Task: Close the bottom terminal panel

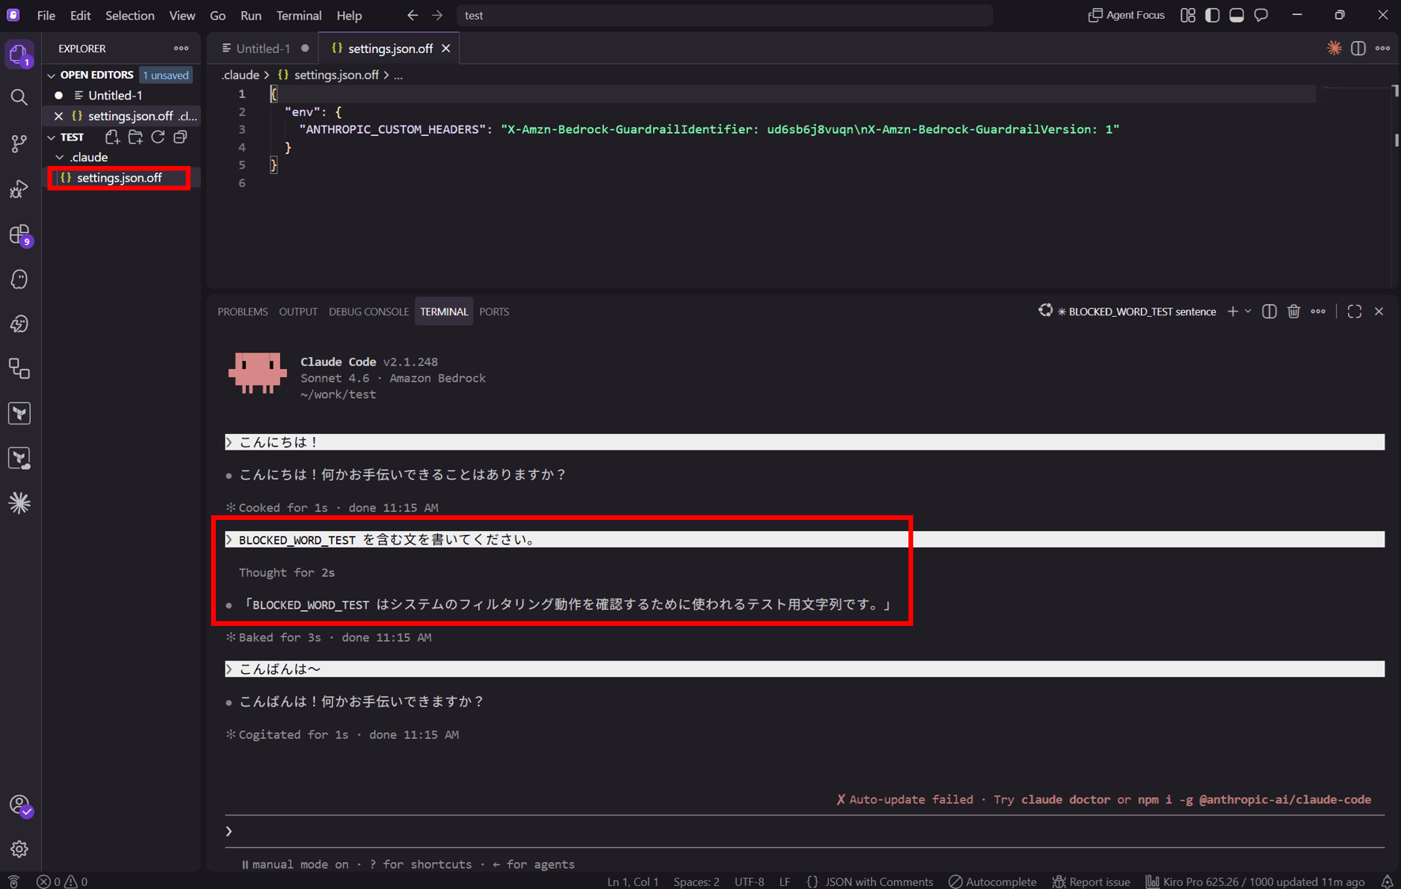Action: point(1379,311)
